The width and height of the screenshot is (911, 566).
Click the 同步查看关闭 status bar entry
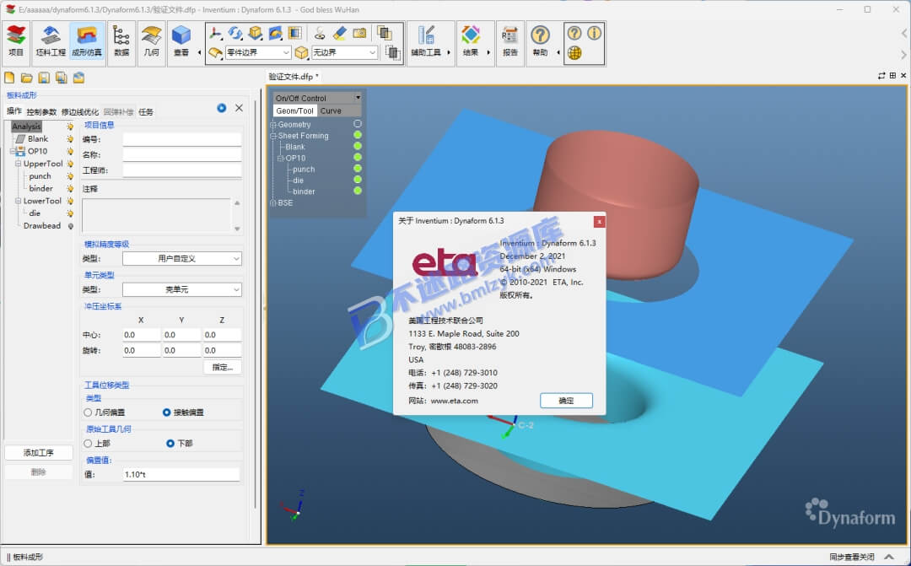(x=852, y=557)
